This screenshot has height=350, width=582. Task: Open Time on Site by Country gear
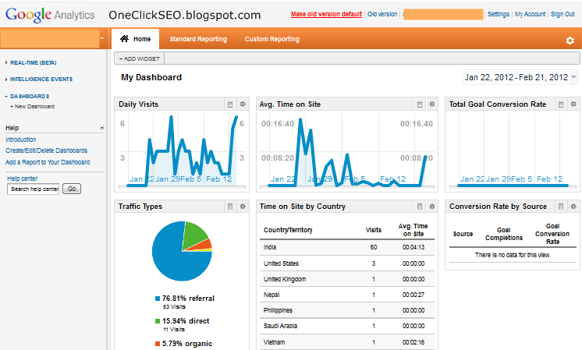pos(431,207)
